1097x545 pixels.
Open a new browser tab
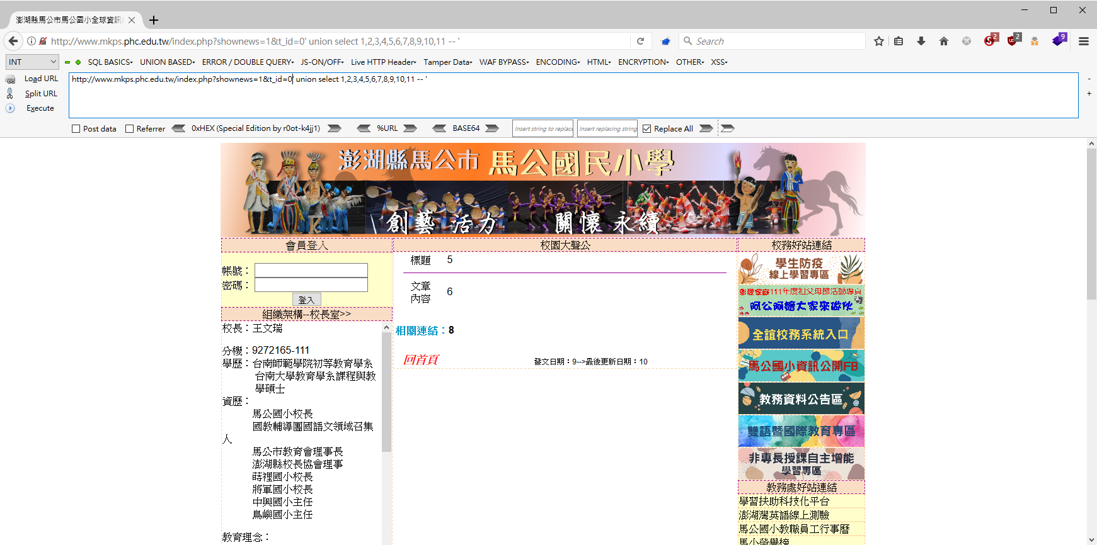click(x=154, y=20)
